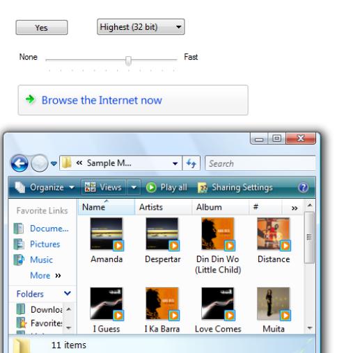Select the Amanda album thumbnail
This screenshot has height=353, width=337.
[x=107, y=234]
